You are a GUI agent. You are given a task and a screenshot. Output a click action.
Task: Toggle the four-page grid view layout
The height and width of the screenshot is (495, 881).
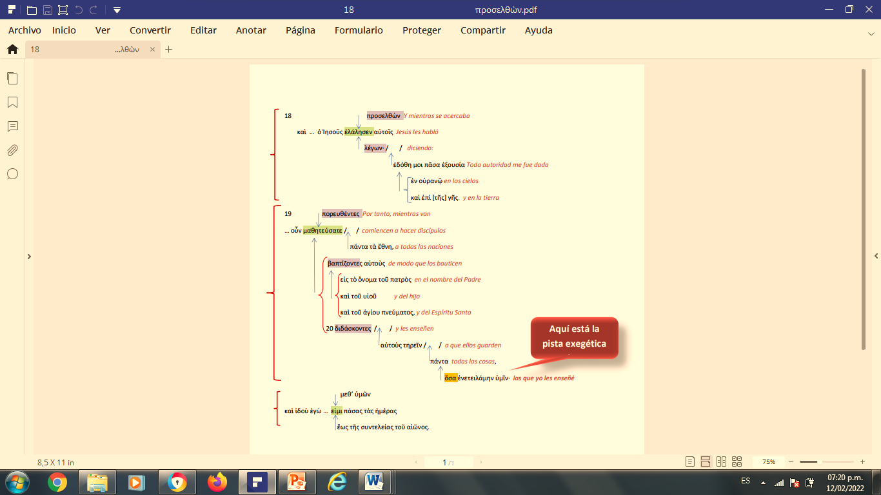(737, 461)
